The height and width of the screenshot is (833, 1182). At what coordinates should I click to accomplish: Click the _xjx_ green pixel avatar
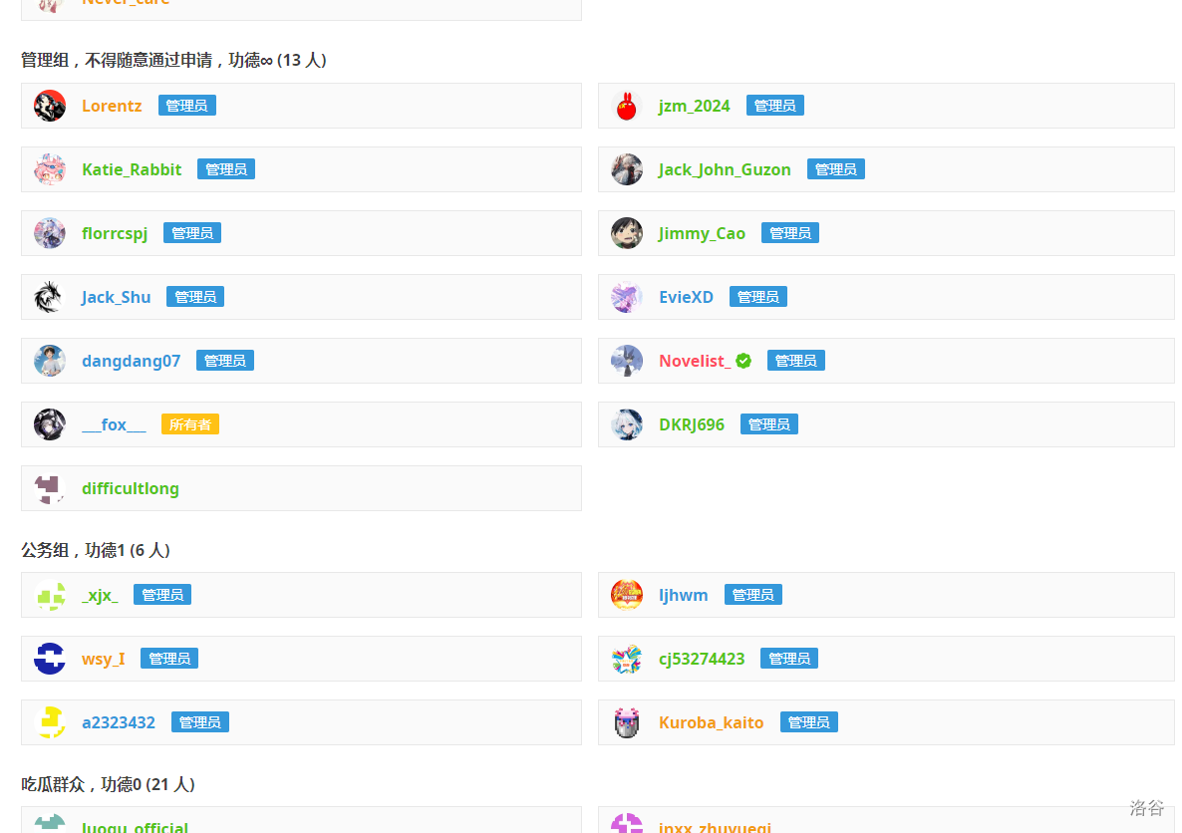pyautogui.click(x=50, y=595)
